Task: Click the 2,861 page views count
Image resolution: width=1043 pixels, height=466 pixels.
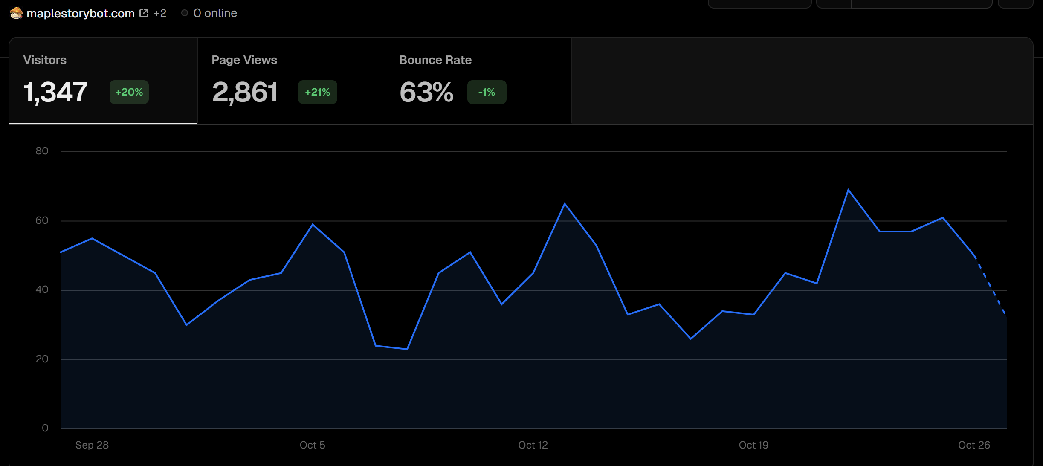Action: [245, 92]
